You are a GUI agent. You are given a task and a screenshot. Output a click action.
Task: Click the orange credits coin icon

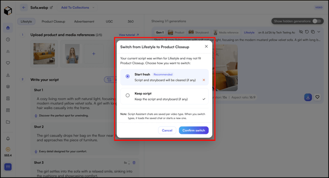coord(8,149)
